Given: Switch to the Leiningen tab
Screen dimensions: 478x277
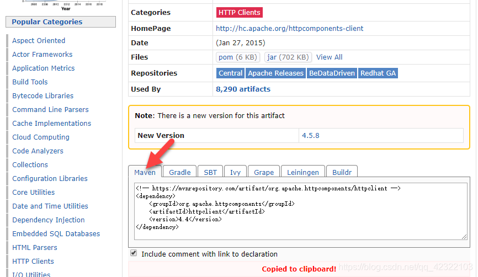Looking at the screenshot, I should pyautogui.click(x=303, y=172).
